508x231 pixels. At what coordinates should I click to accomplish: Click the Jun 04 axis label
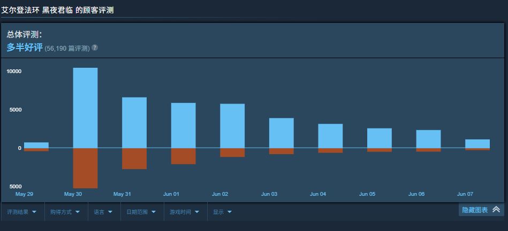coord(318,194)
